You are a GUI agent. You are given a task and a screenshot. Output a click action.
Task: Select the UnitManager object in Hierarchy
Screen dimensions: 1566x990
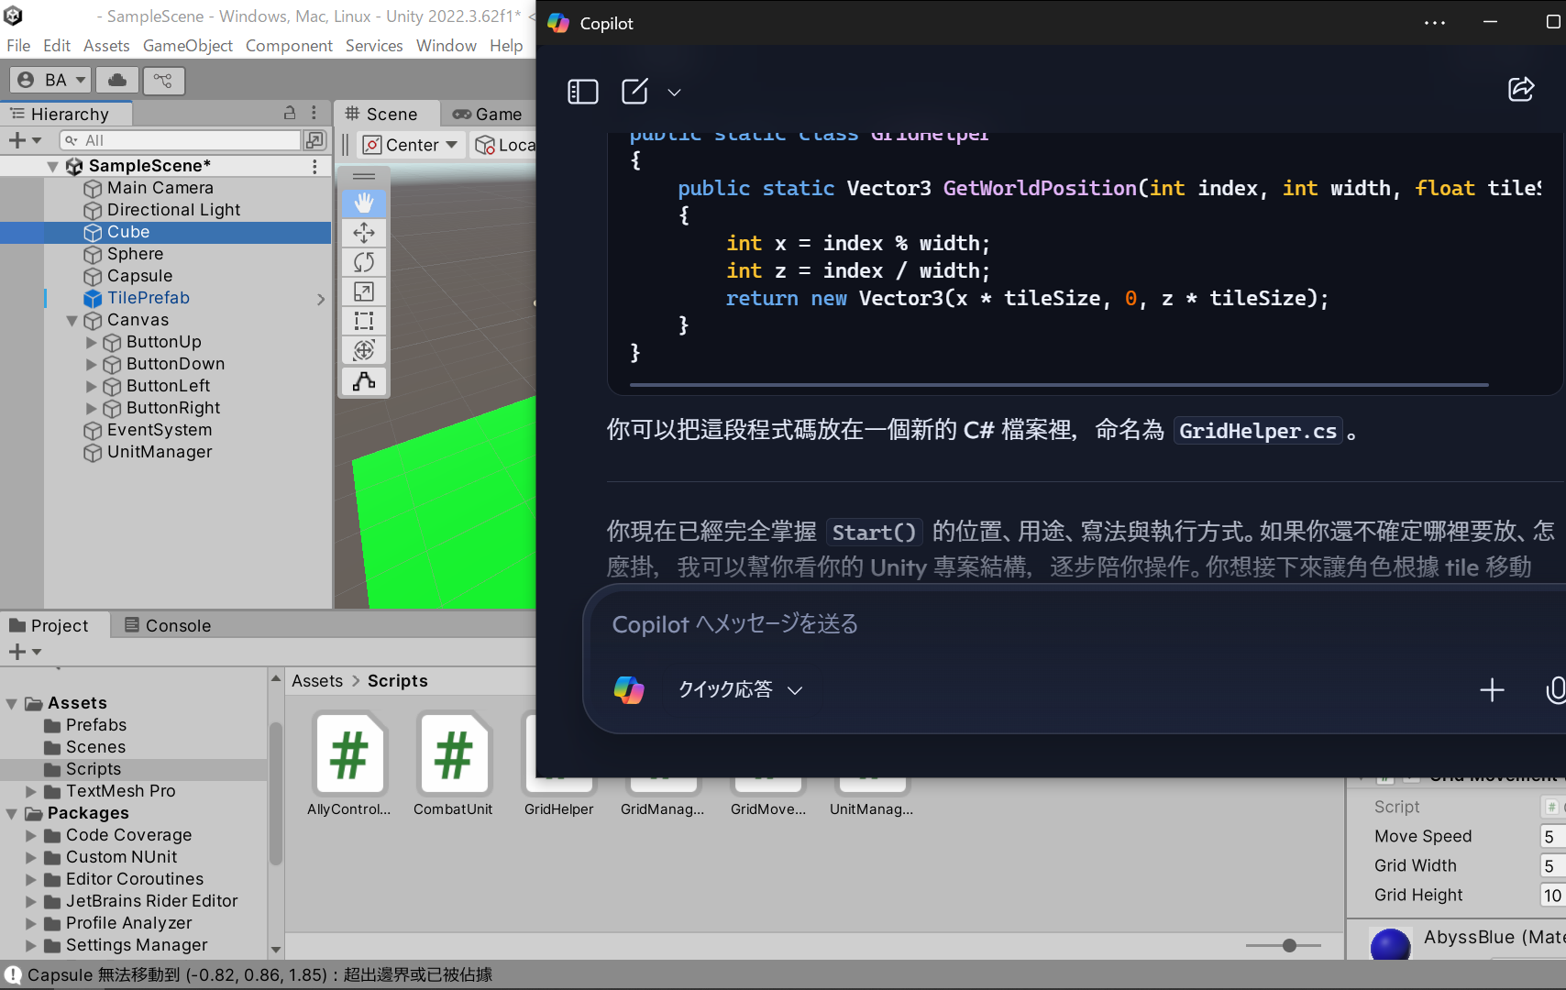[x=160, y=452]
